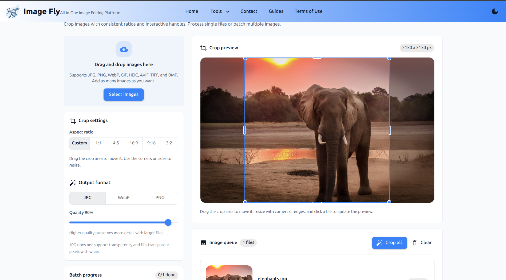
Task: Open the Tools dropdown menu
Action: [x=219, y=11]
